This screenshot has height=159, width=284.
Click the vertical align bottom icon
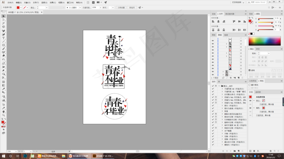[x=245, y=21]
